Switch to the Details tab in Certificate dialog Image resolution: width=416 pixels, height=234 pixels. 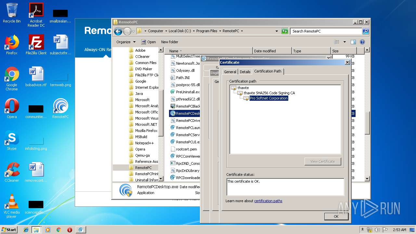(x=245, y=72)
